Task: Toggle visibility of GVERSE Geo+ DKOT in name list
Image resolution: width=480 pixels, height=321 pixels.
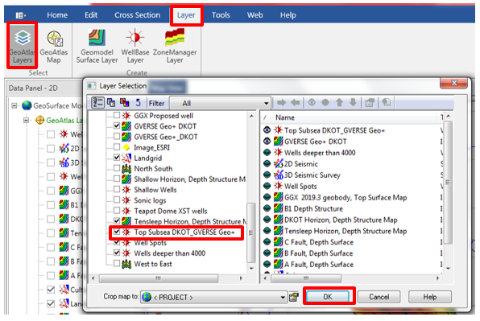Action: click(x=267, y=142)
